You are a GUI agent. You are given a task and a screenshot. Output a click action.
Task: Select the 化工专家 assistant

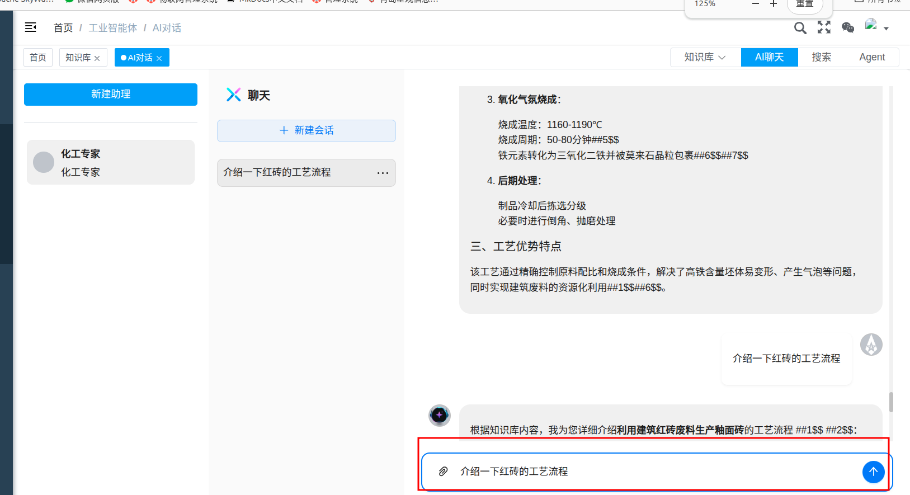click(111, 162)
